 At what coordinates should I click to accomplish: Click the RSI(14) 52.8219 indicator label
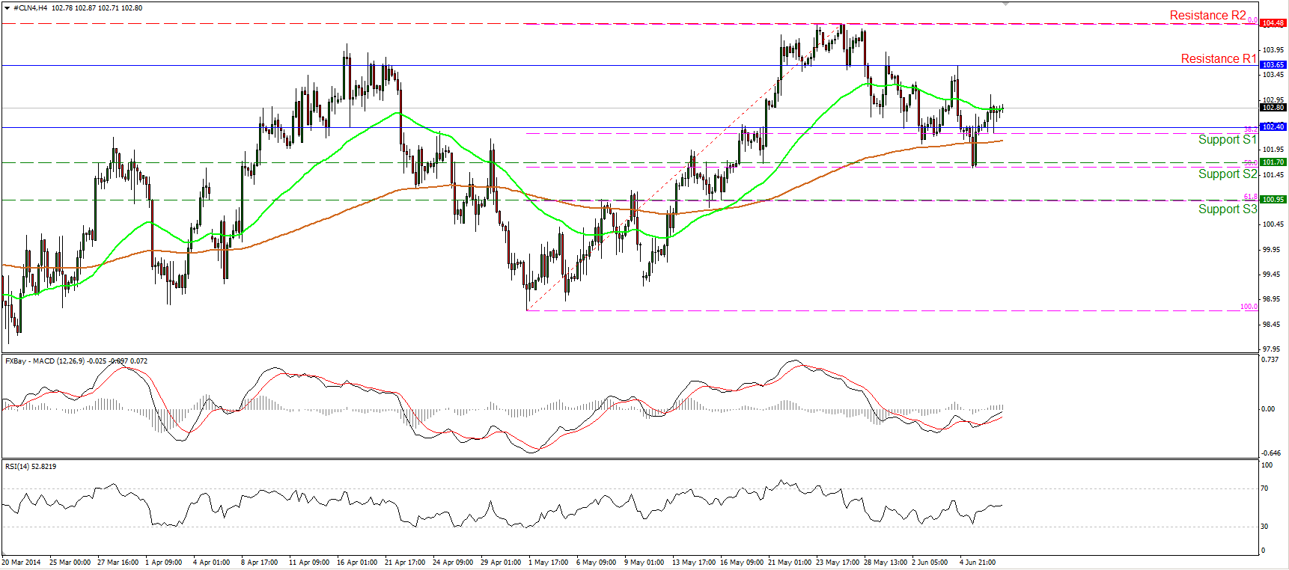pos(31,467)
